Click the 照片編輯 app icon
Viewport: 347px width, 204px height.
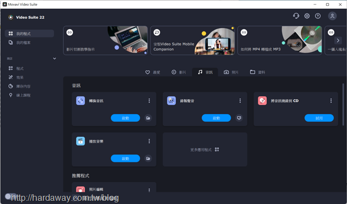click(81, 189)
